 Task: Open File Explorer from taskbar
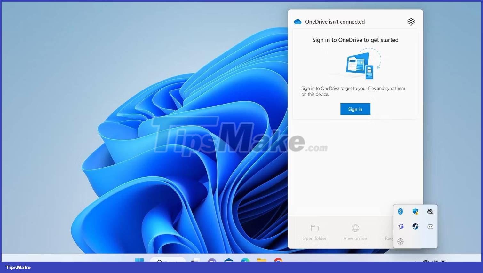(262, 260)
